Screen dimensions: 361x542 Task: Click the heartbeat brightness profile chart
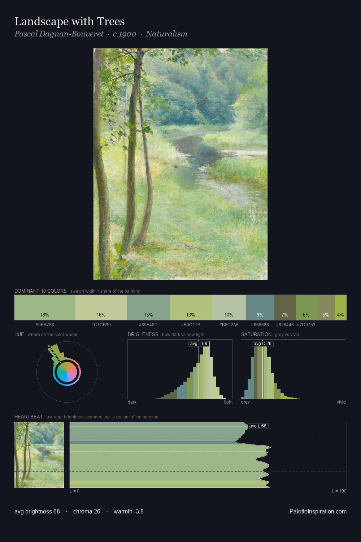tap(208, 455)
